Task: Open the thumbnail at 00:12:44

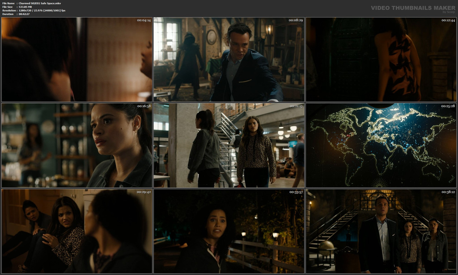Action: coord(381,60)
